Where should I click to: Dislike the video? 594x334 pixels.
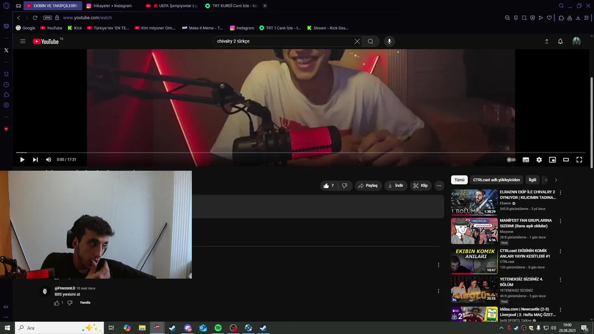coord(344,186)
